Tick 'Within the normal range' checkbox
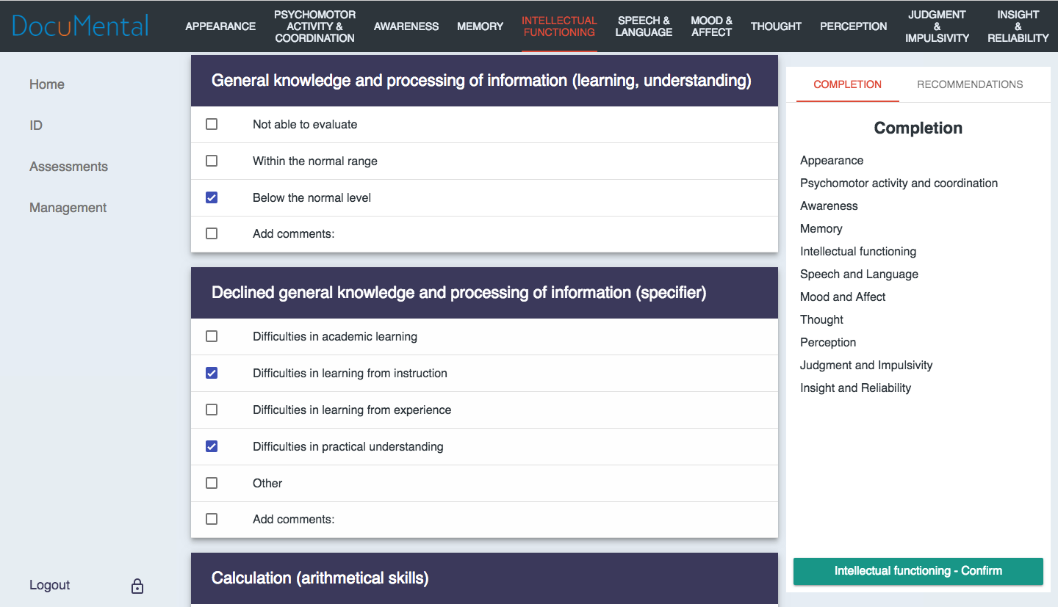Screen dimensions: 1058x607 point(212,161)
